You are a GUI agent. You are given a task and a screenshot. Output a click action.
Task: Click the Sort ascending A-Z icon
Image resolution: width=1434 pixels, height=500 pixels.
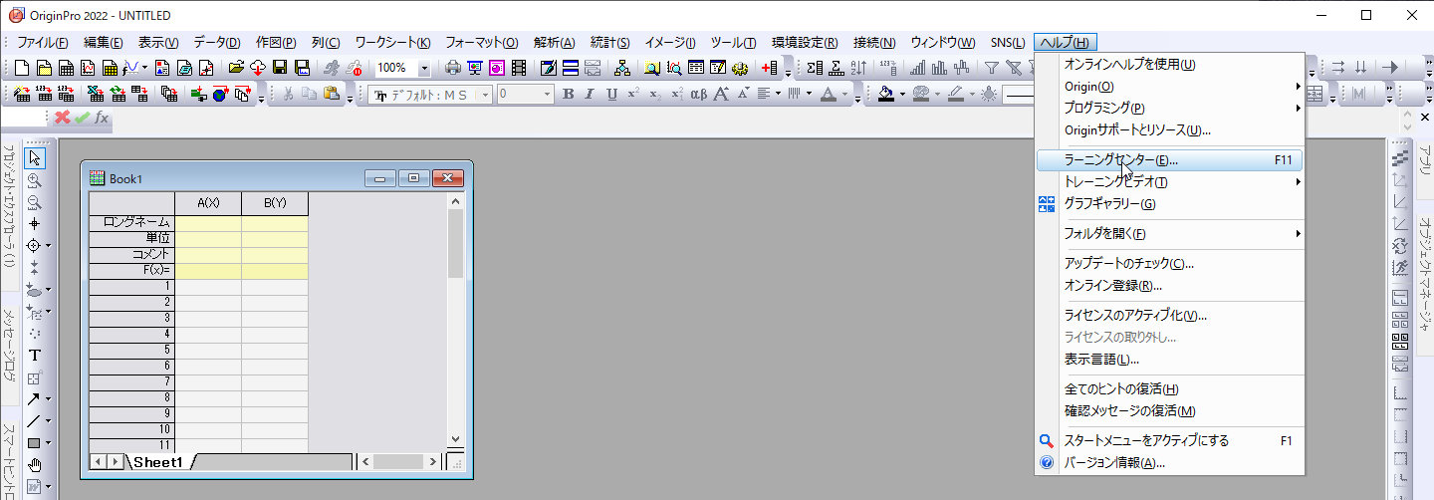(857, 68)
